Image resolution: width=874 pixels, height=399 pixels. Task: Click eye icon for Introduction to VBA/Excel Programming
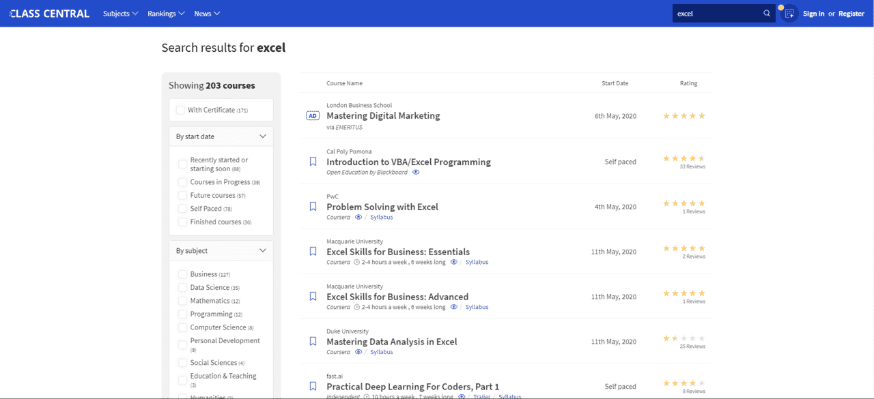416,173
